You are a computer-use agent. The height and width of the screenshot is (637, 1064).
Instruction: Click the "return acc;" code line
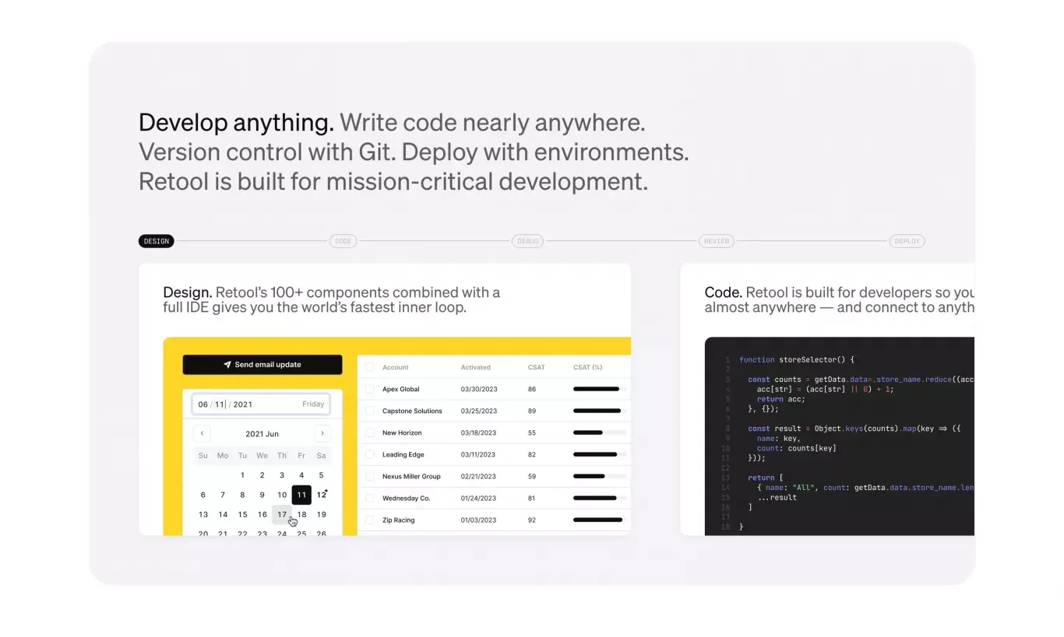(781, 399)
